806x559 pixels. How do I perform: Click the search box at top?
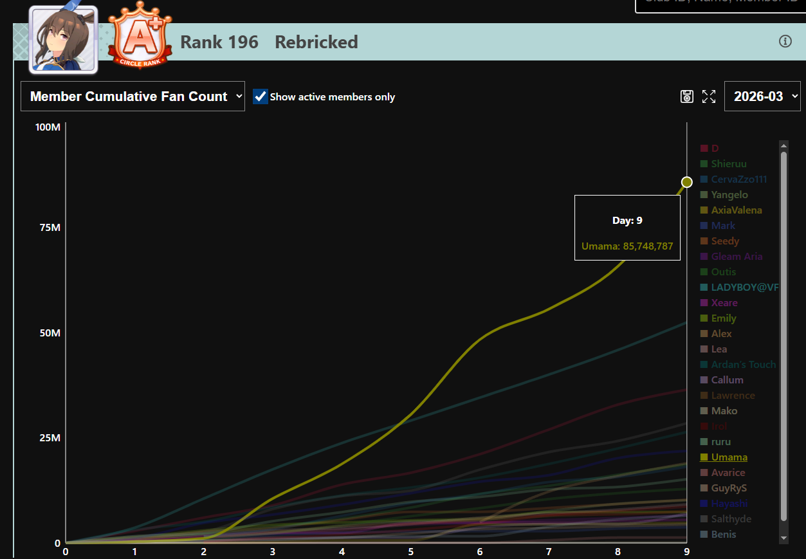coord(720,6)
